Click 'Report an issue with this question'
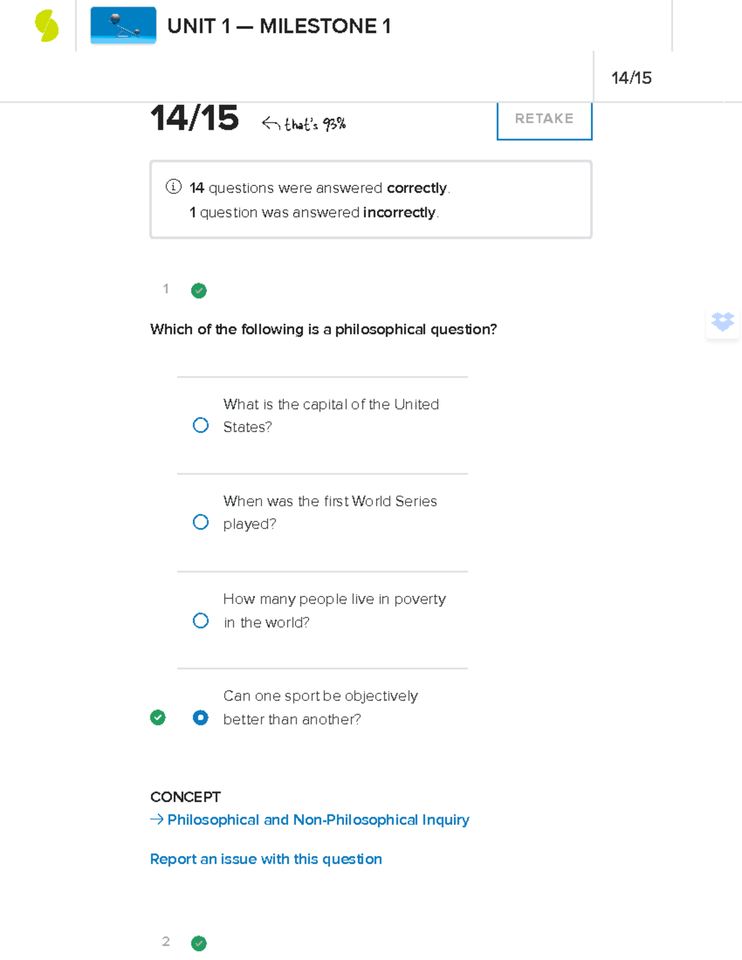 pos(266,859)
